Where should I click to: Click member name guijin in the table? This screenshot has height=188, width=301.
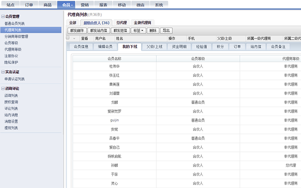tap(115, 121)
